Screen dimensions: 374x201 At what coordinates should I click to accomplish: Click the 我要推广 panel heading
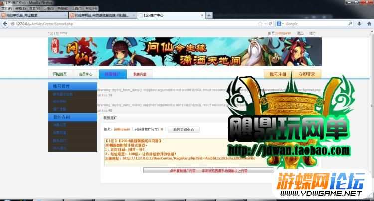click(110, 118)
